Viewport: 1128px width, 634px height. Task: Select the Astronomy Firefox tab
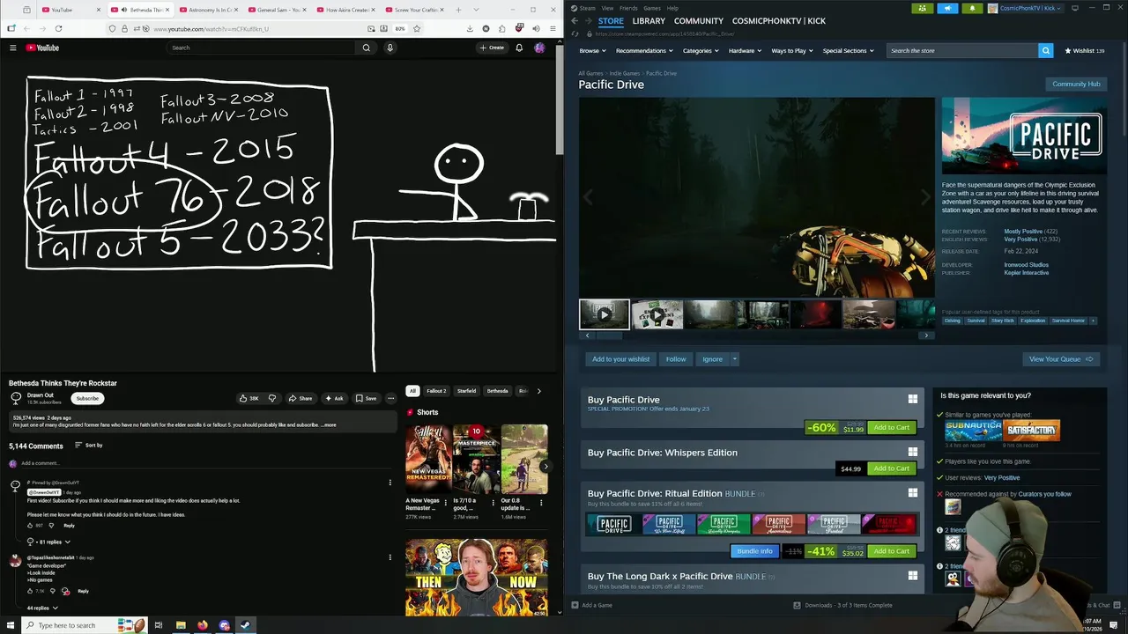click(208, 10)
